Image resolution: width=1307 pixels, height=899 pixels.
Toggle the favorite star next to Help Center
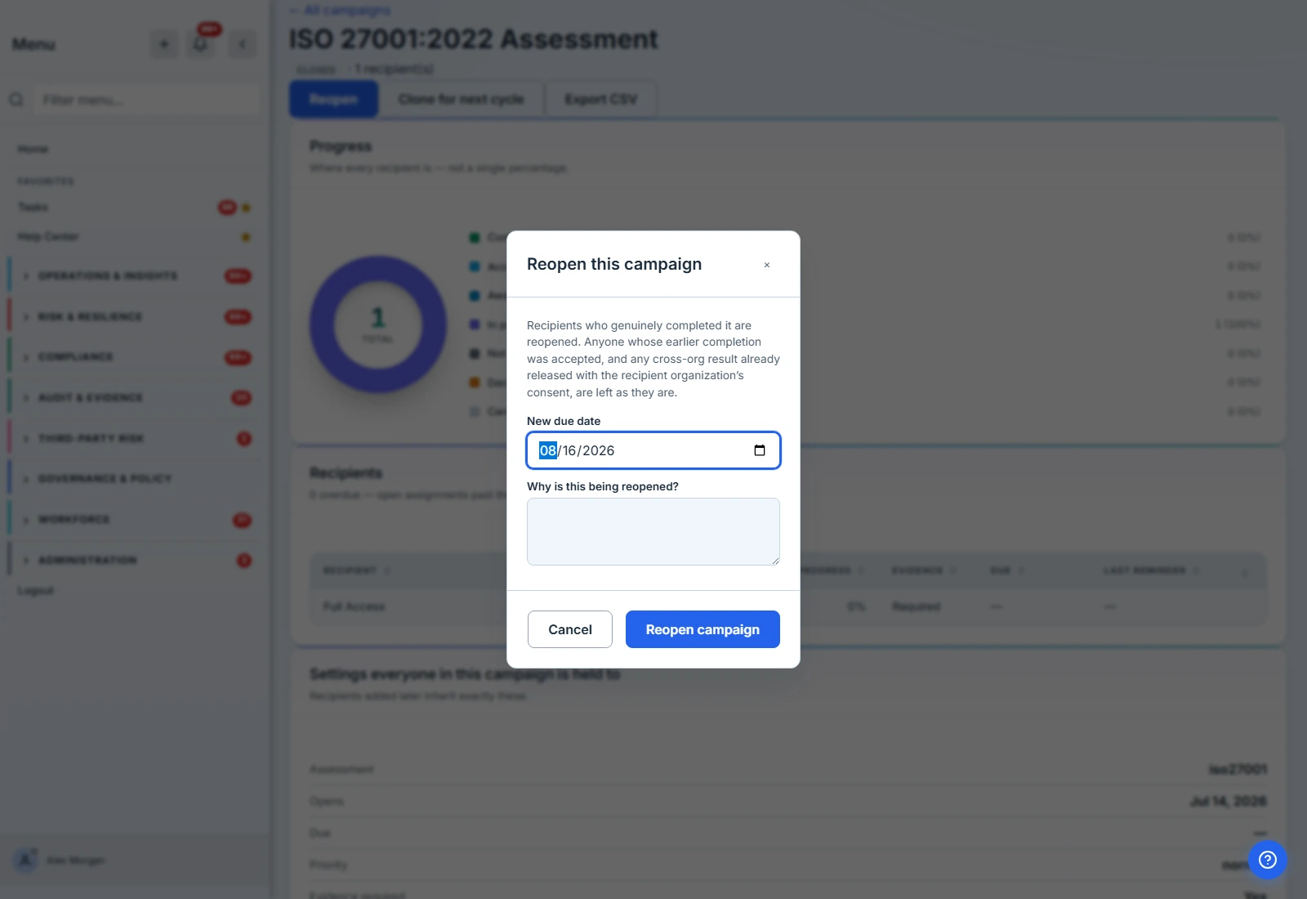click(246, 237)
